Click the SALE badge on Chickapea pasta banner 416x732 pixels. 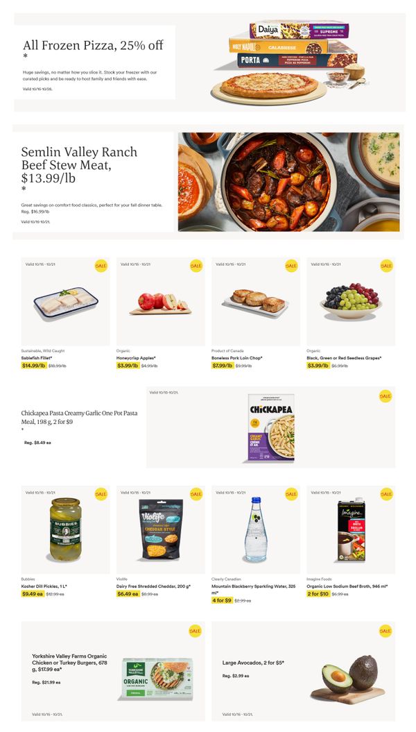[385, 396]
